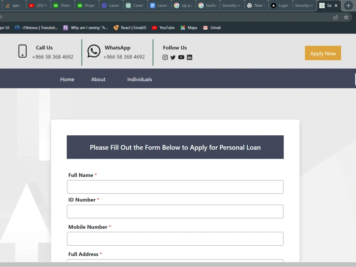The image size is (356, 267).
Task: Switch to the Direct Upwork browser tab
Action: tap(62, 5)
